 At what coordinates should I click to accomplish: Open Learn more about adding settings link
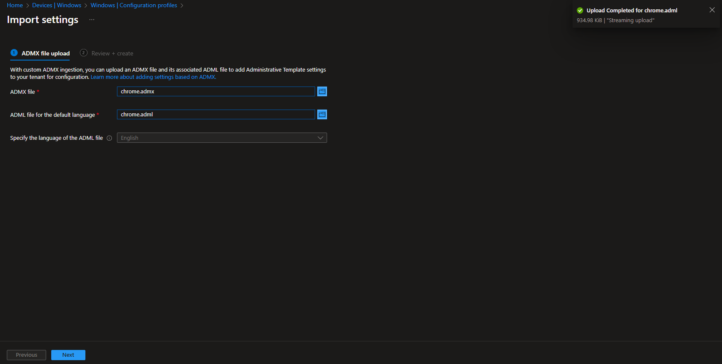coord(153,77)
